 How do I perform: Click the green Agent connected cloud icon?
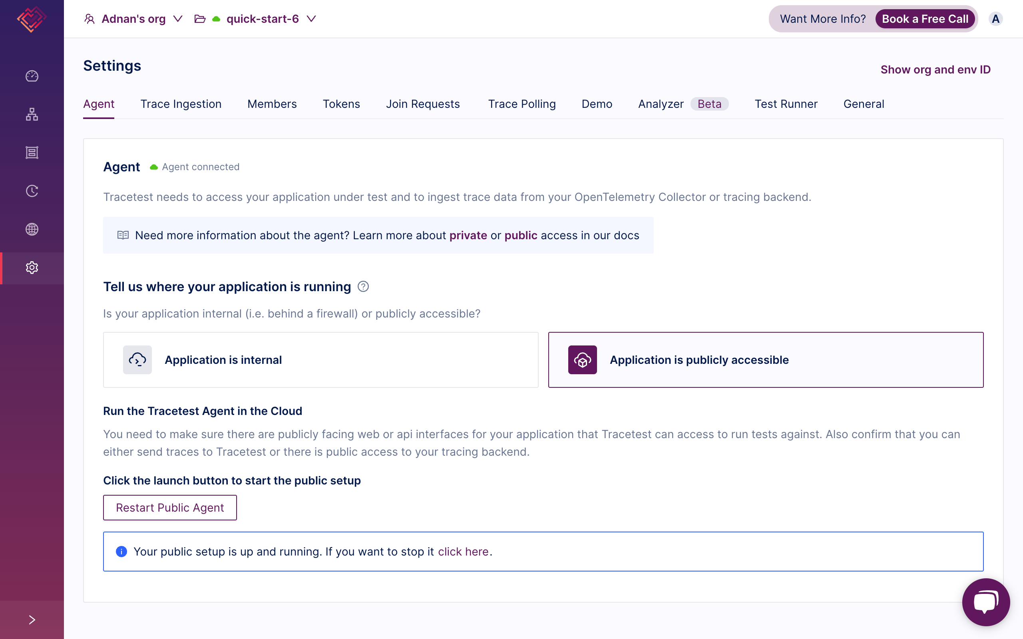(154, 167)
